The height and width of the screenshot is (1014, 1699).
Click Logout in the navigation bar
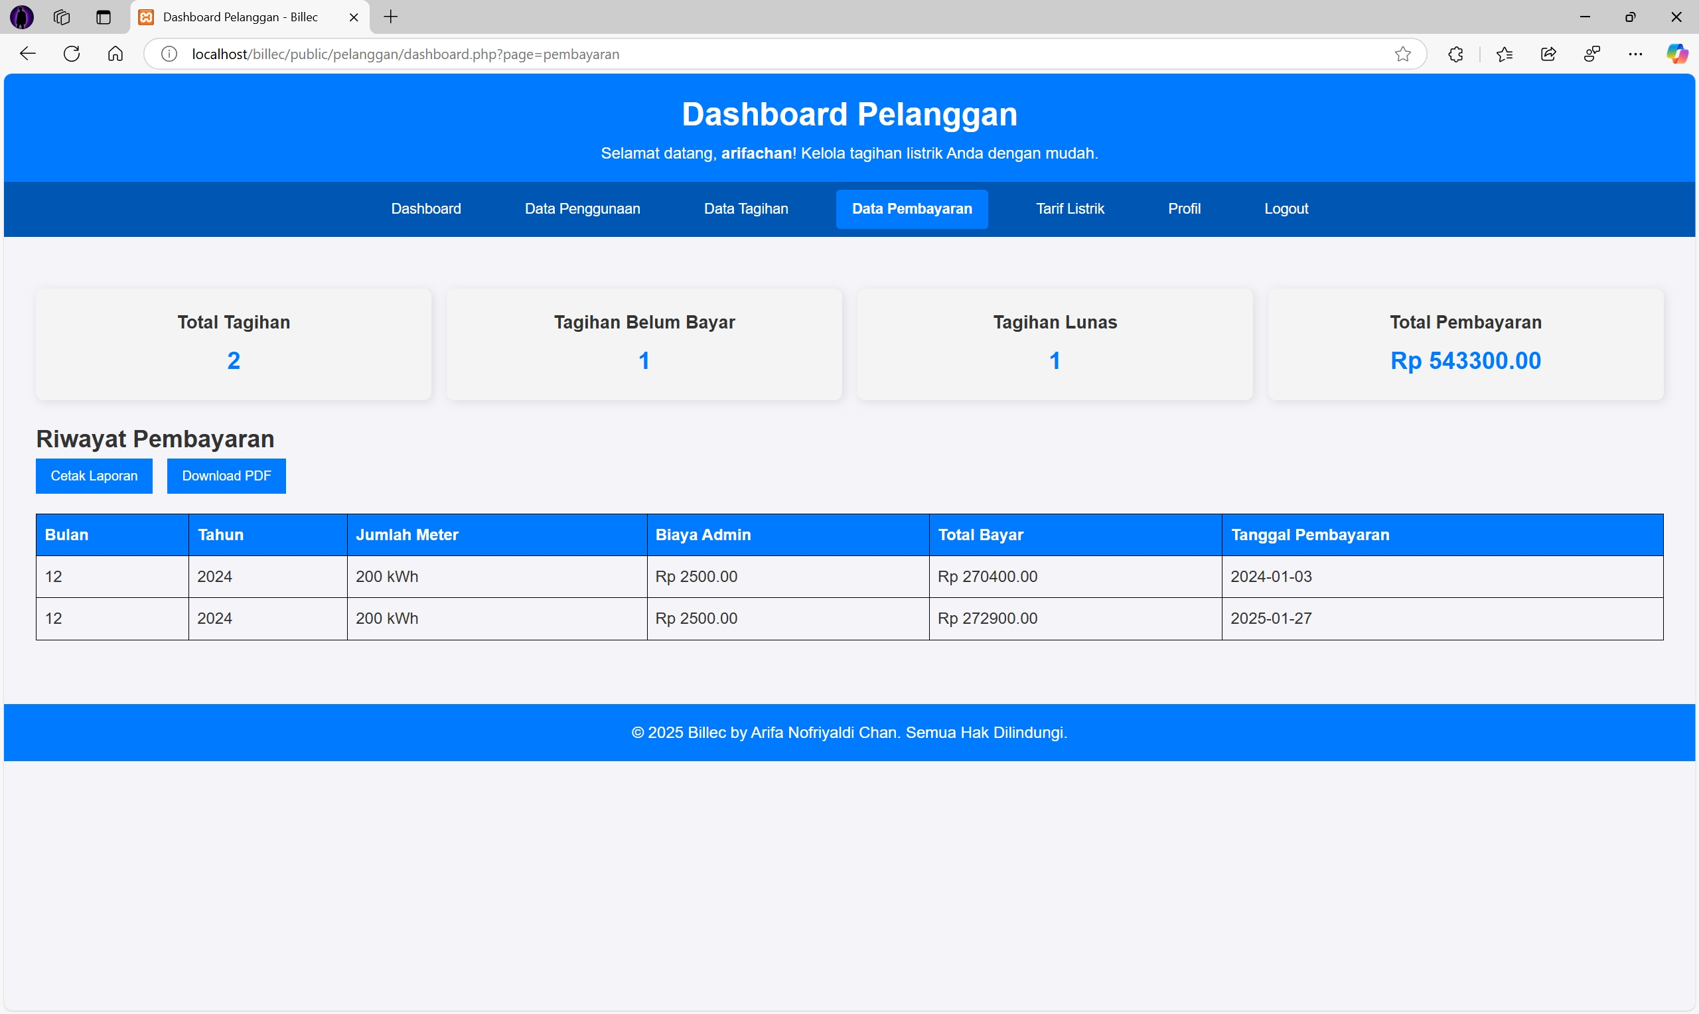[x=1286, y=209]
